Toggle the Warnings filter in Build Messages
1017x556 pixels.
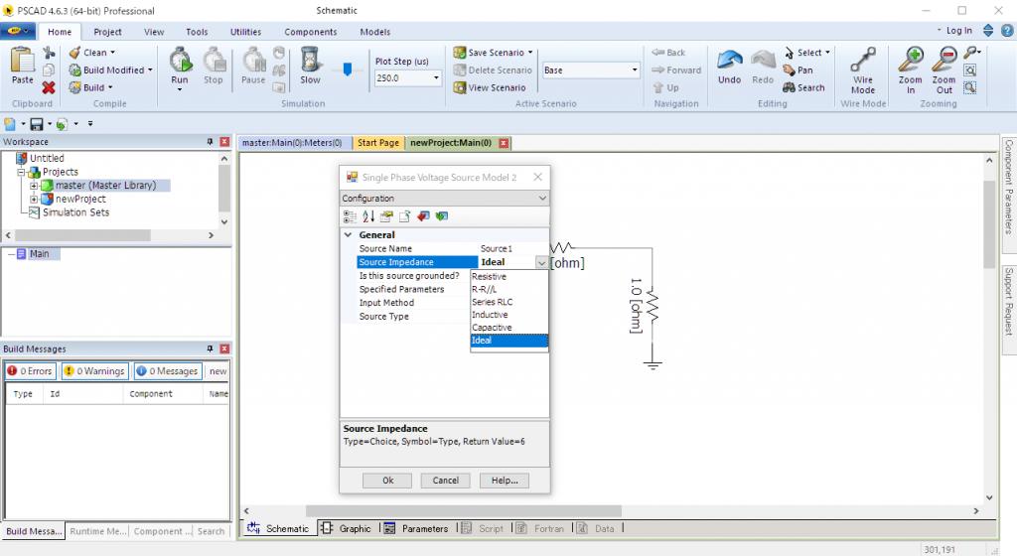coord(94,371)
